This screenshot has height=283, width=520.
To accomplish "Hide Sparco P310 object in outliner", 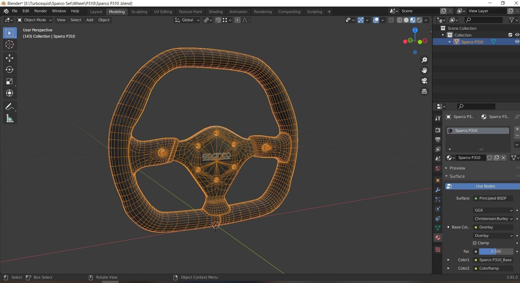I will tap(517, 42).
